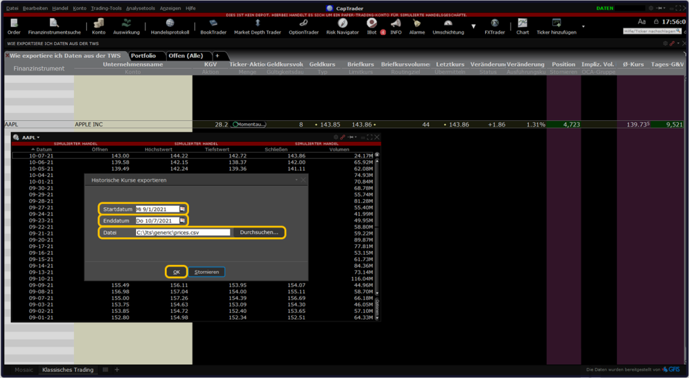Click red link icon in quote panel header
This screenshot has width=689, height=378.
(x=672, y=44)
